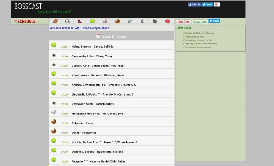Click the Tweet button above chat rules

(214, 21)
